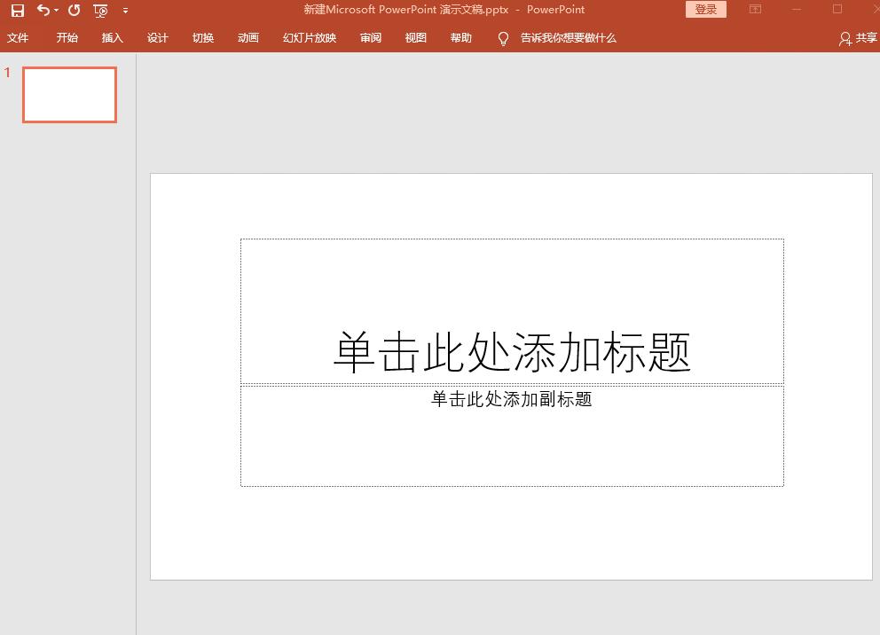This screenshot has width=880, height=635.
Task: Click the sign-in person icon near 共享
Action: pyautogui.click(x=845, y=38)
